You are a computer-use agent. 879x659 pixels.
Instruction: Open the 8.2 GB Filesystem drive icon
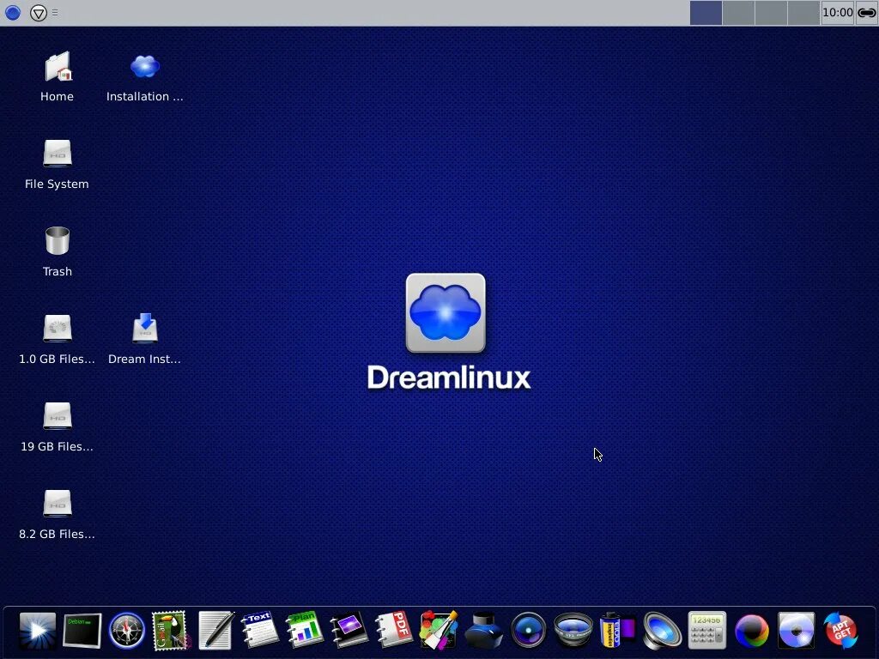[x=58, y=503]
